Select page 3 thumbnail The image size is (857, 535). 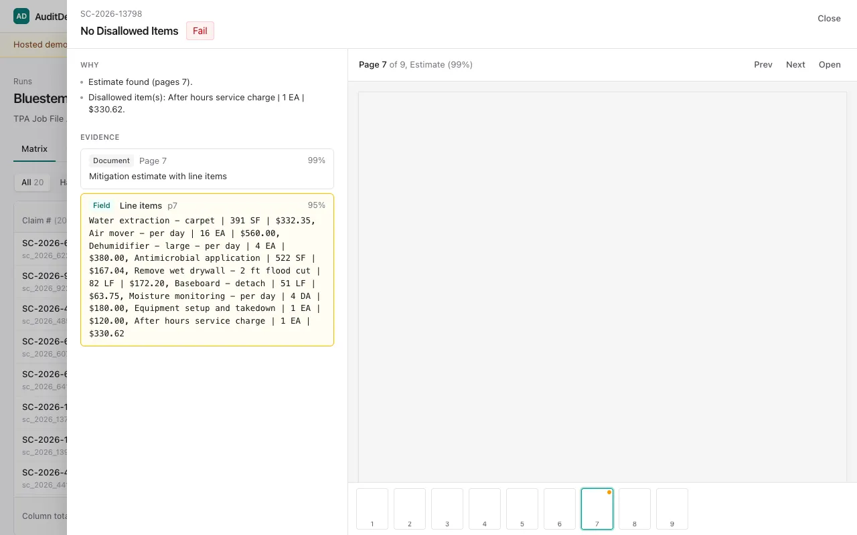click(447, 509)
